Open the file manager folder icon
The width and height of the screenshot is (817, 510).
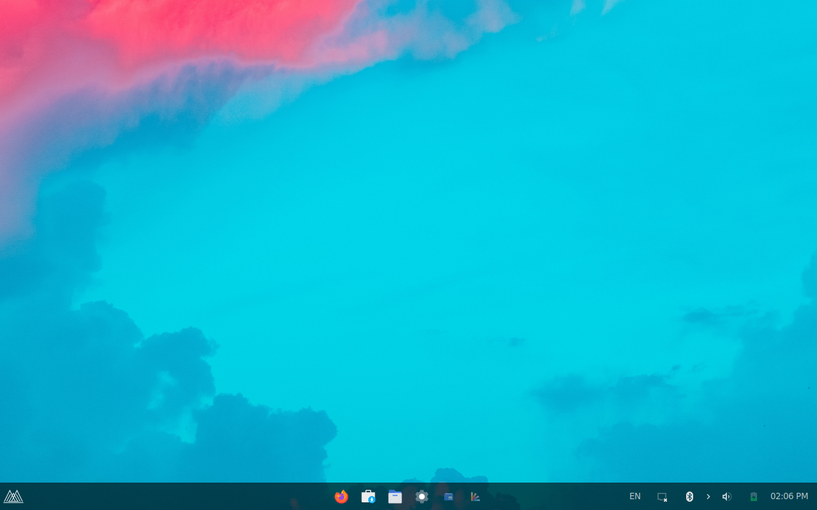pyautogui.click(x=395, y=497)
